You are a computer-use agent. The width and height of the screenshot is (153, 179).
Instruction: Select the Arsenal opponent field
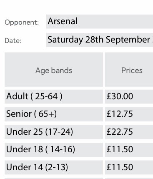(100, 21)
